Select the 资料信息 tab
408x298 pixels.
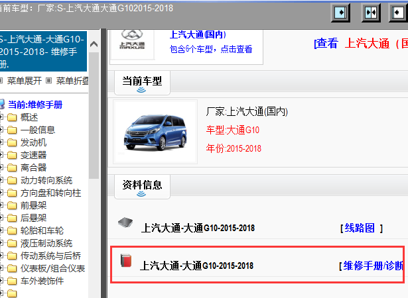[142, 187]
